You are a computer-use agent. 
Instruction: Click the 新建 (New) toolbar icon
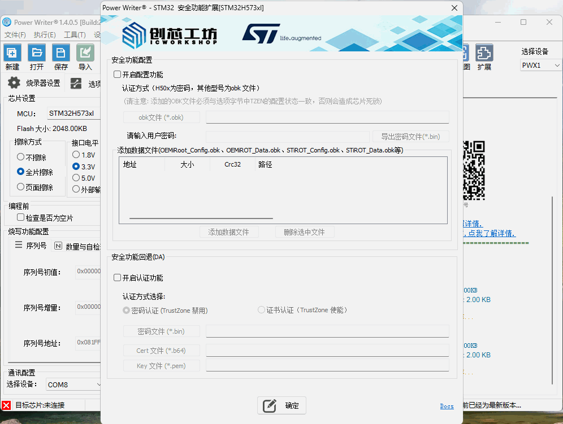[x=12, y=53]
